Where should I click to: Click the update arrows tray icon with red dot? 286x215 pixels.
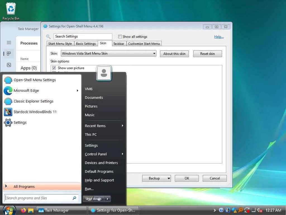[247, 210]
